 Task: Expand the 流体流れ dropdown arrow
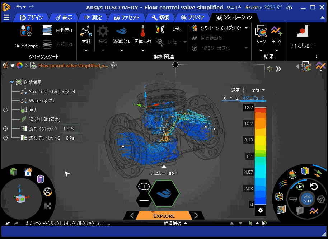coord(122,50)
